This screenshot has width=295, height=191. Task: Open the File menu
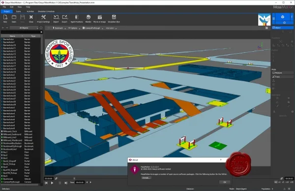click(4, 7)
